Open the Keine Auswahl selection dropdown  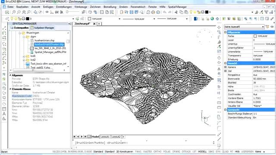click(244, 27)
